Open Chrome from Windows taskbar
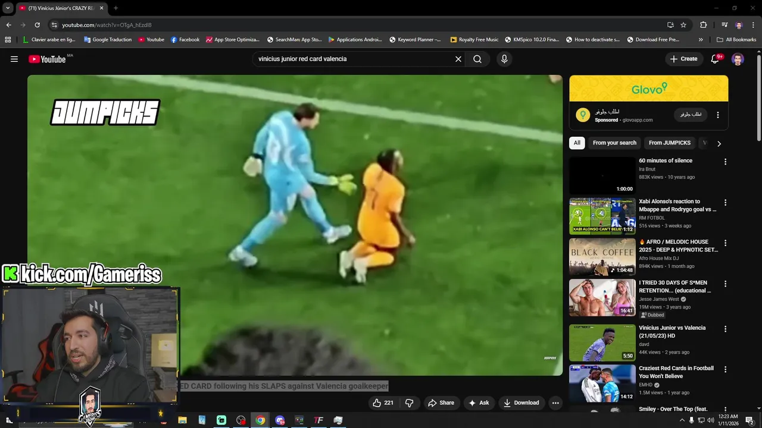Viewport: 762px width, 428px height. (260, 420)
